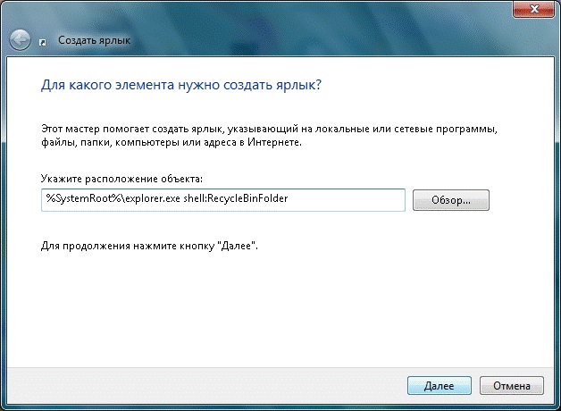
Task: Place cursor on %SystemRoot% in the path field
Action: (x=73, y=199)
